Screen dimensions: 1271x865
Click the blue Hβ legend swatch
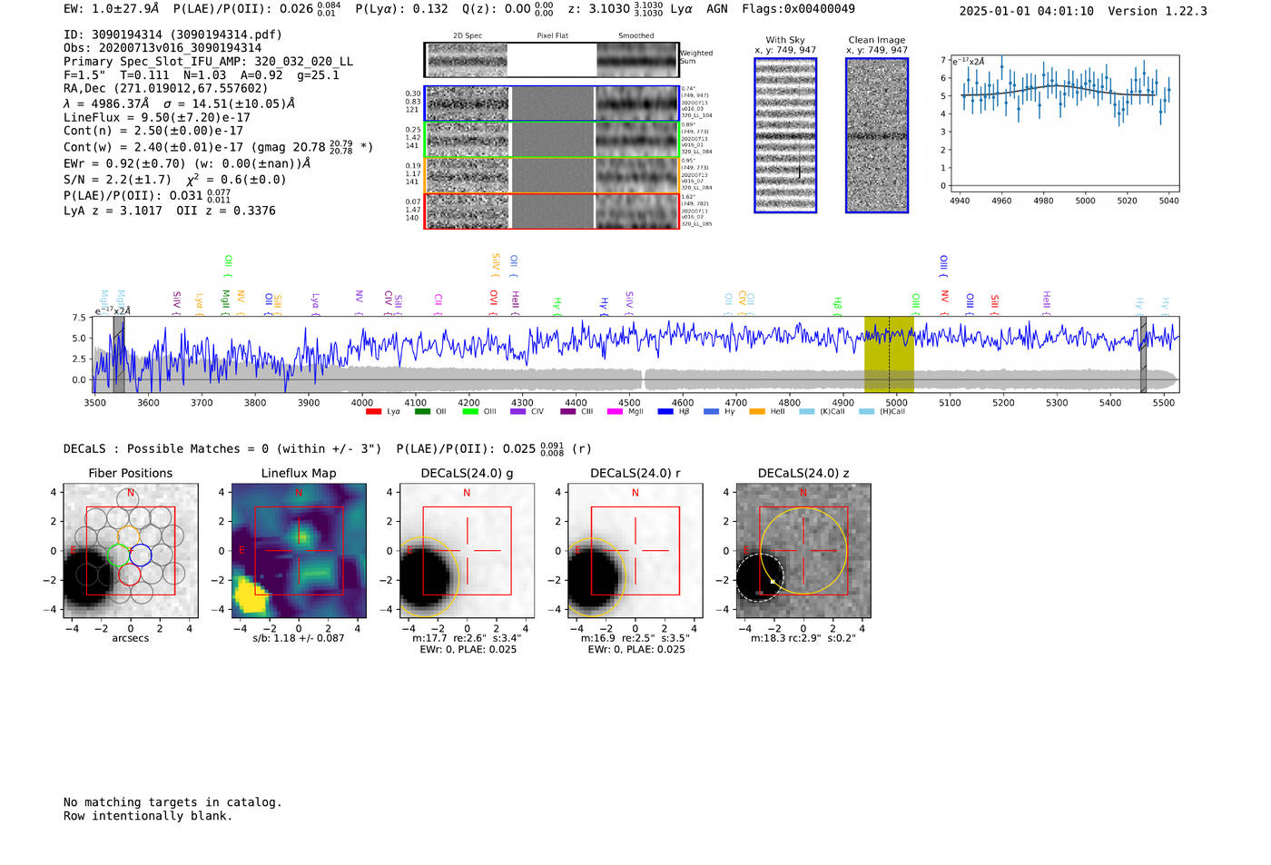click(665, 412)
